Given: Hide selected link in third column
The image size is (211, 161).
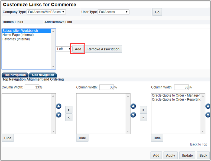Looking at the screenshot, I should [x=157, y=138].
